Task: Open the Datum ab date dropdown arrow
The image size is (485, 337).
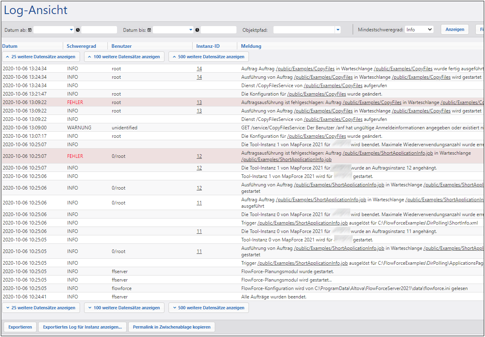Action: coord(72,30)
